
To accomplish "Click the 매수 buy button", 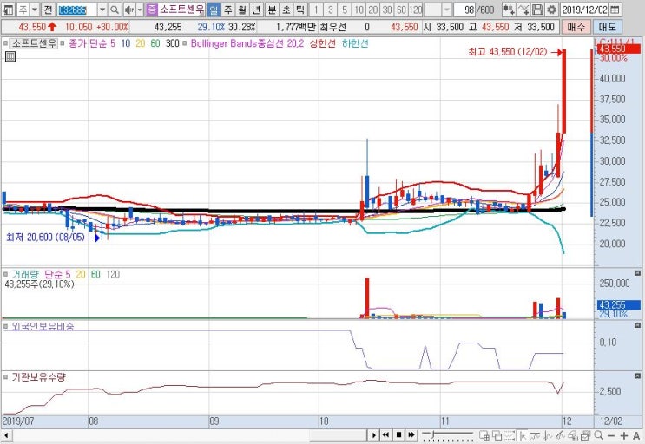I will coord(576,28).
